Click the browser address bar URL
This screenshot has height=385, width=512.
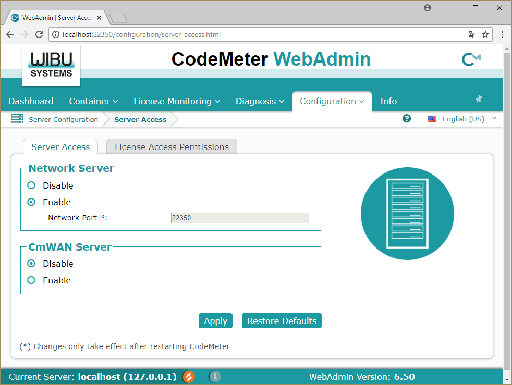tap(141, 34)
